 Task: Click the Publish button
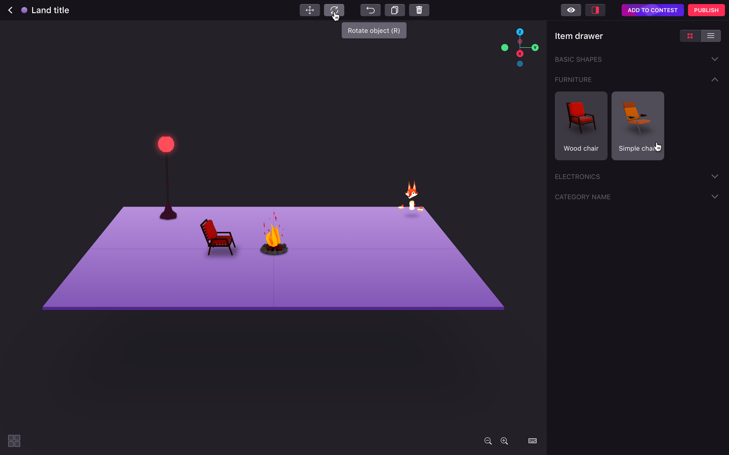click(x=706, y=10)
